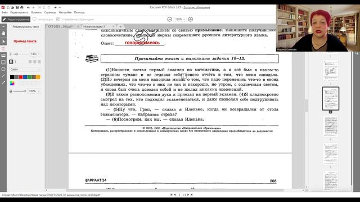
Task: Jump to the first page
Action: pos(171,195)
